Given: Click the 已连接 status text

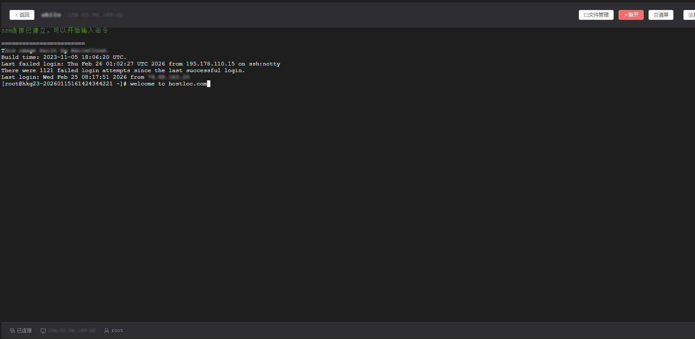Looking at the screenshot, I should (24, 331).
